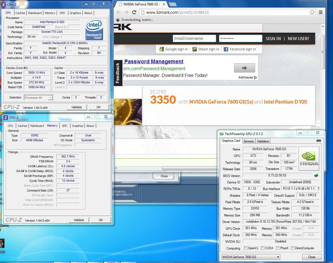Toggle CUDA checkbox
This screenshot has width=333, height=263.
262,248
